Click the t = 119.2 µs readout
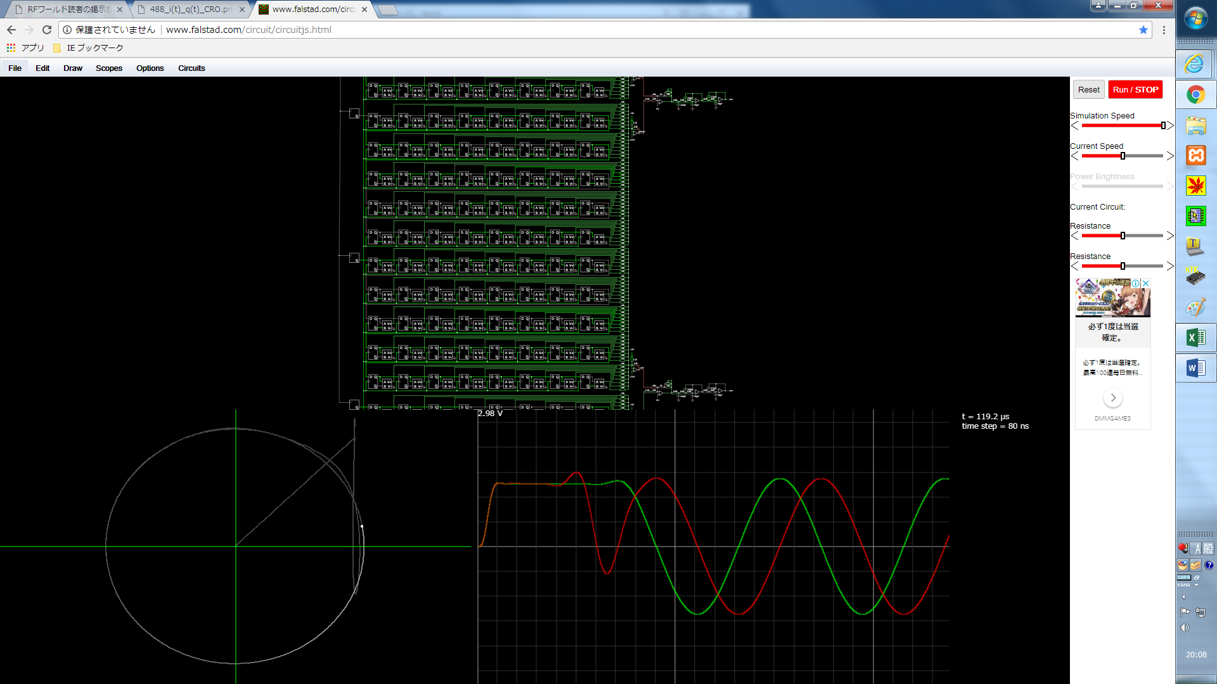This screenshot has height=684, width=1217. tap(986, 417)
